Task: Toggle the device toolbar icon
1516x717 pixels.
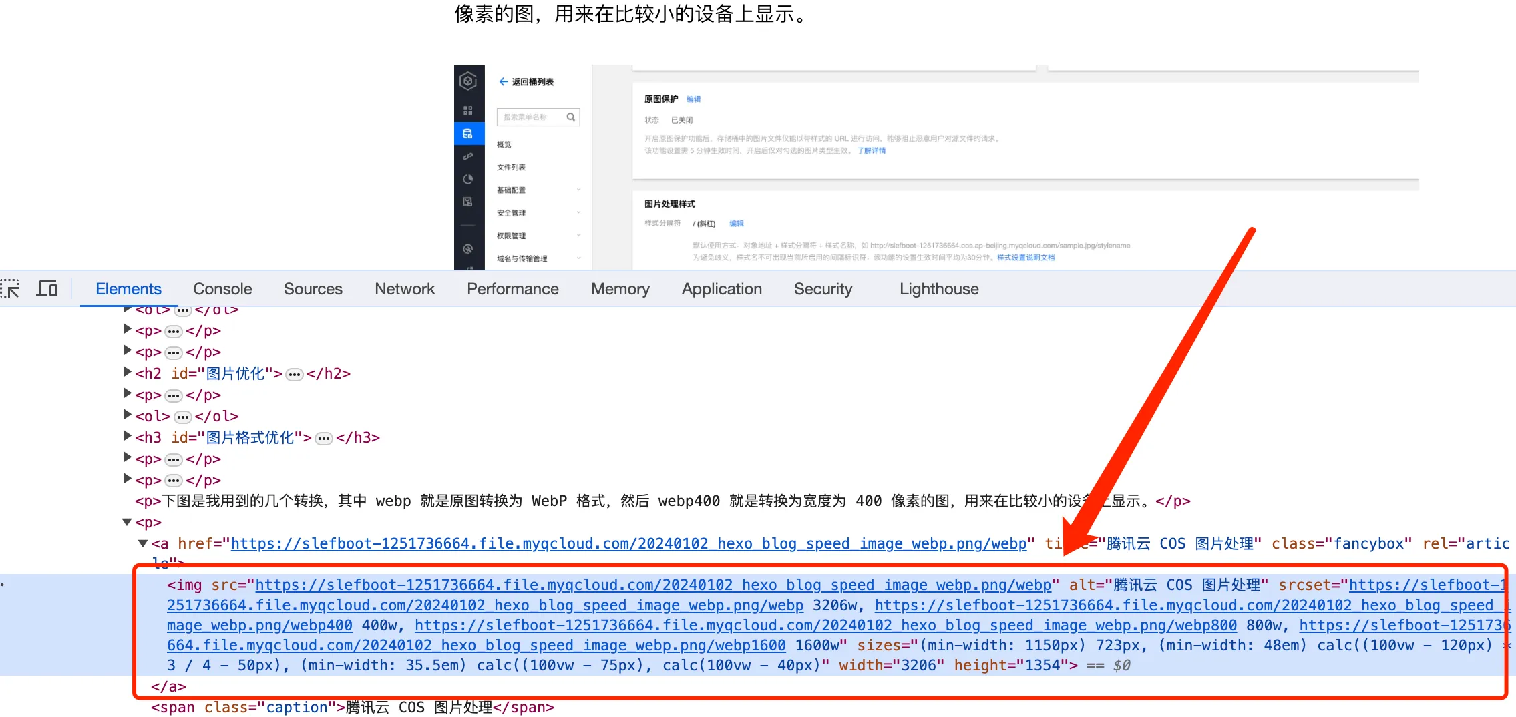Action: (47, 289)
